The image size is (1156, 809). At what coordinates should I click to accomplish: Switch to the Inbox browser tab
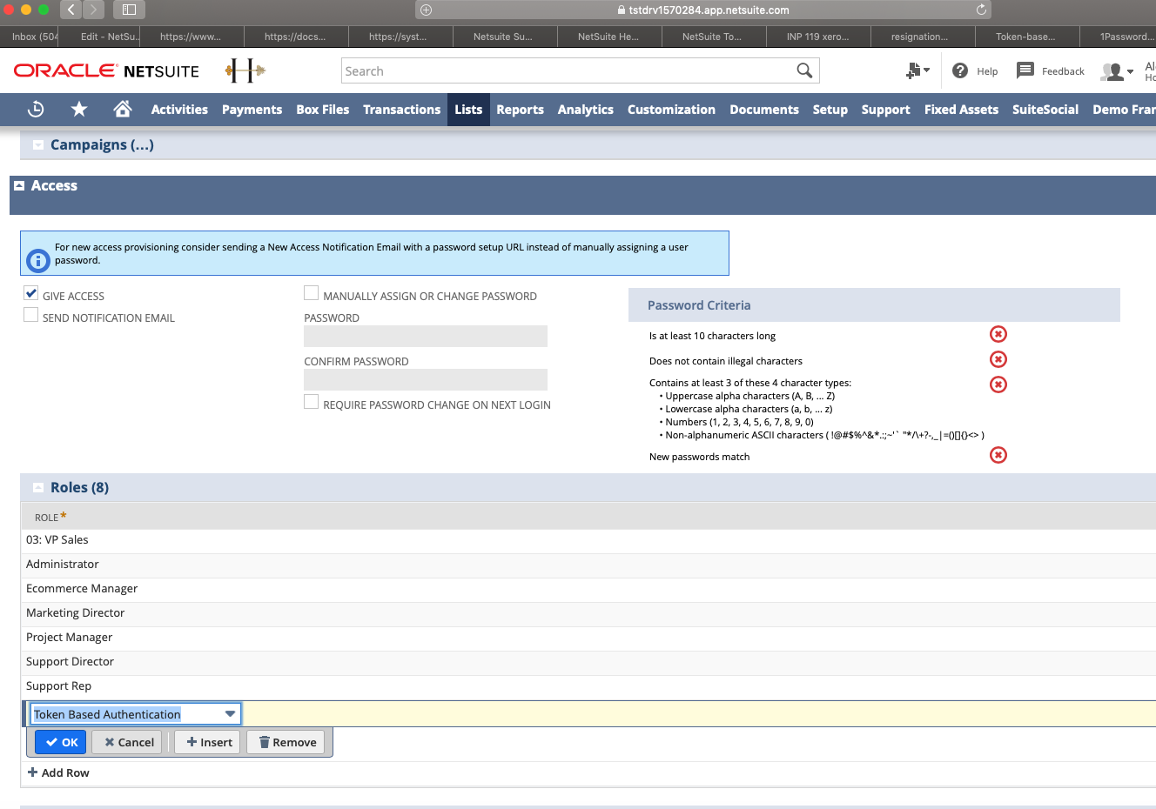pos(35,37)
